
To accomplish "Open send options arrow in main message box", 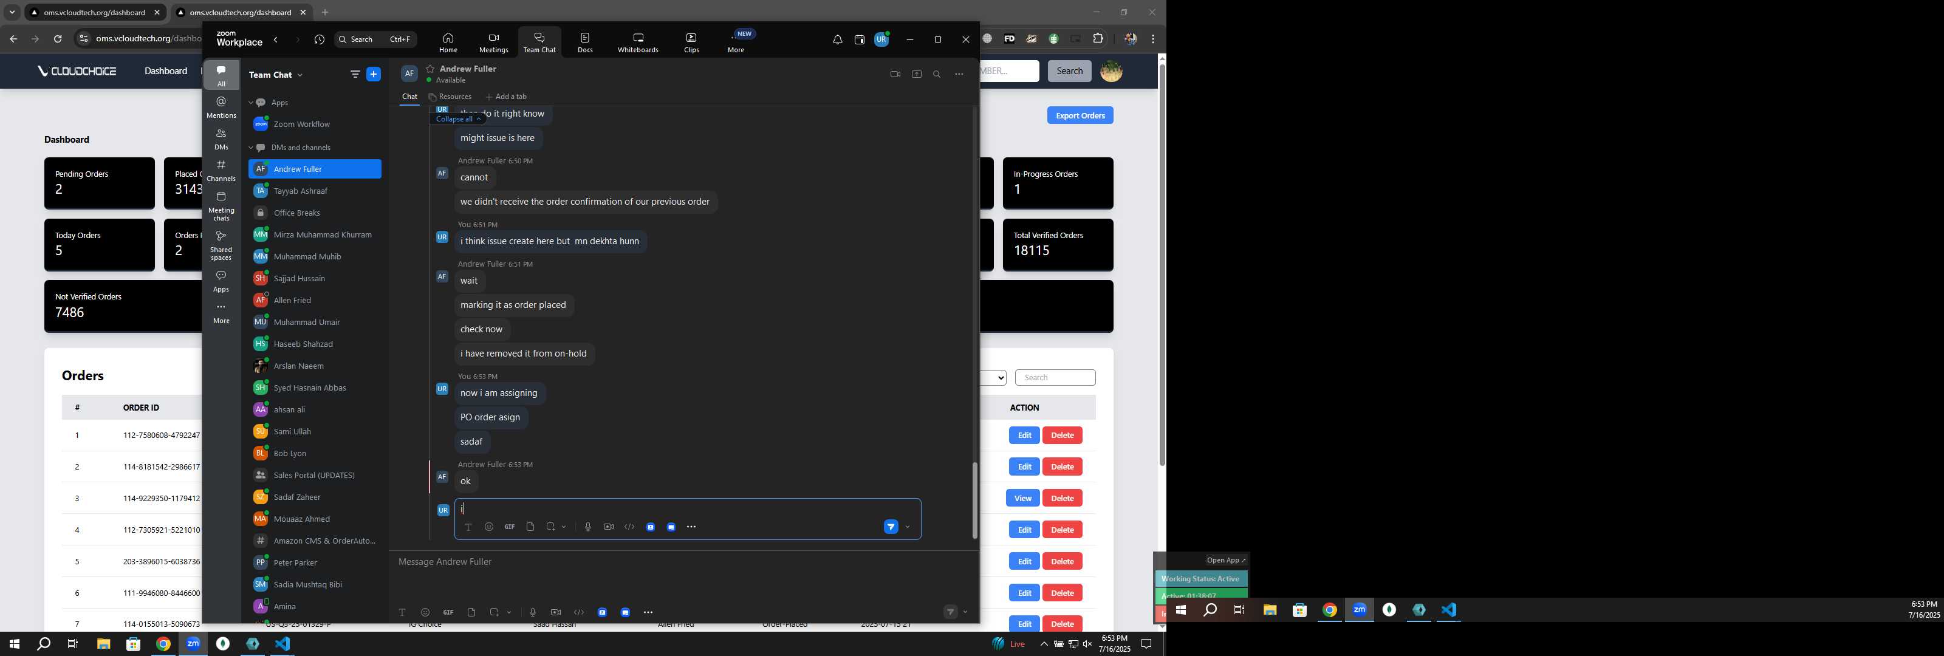I will point(965,612).
